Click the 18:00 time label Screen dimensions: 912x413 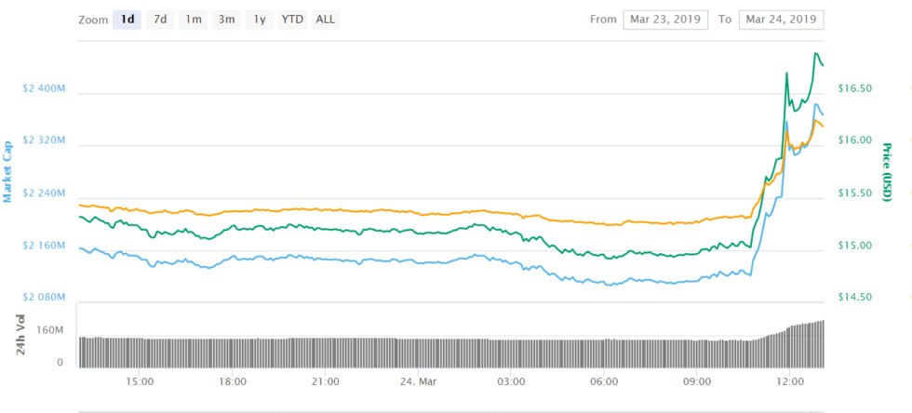(x=232, y=381)
